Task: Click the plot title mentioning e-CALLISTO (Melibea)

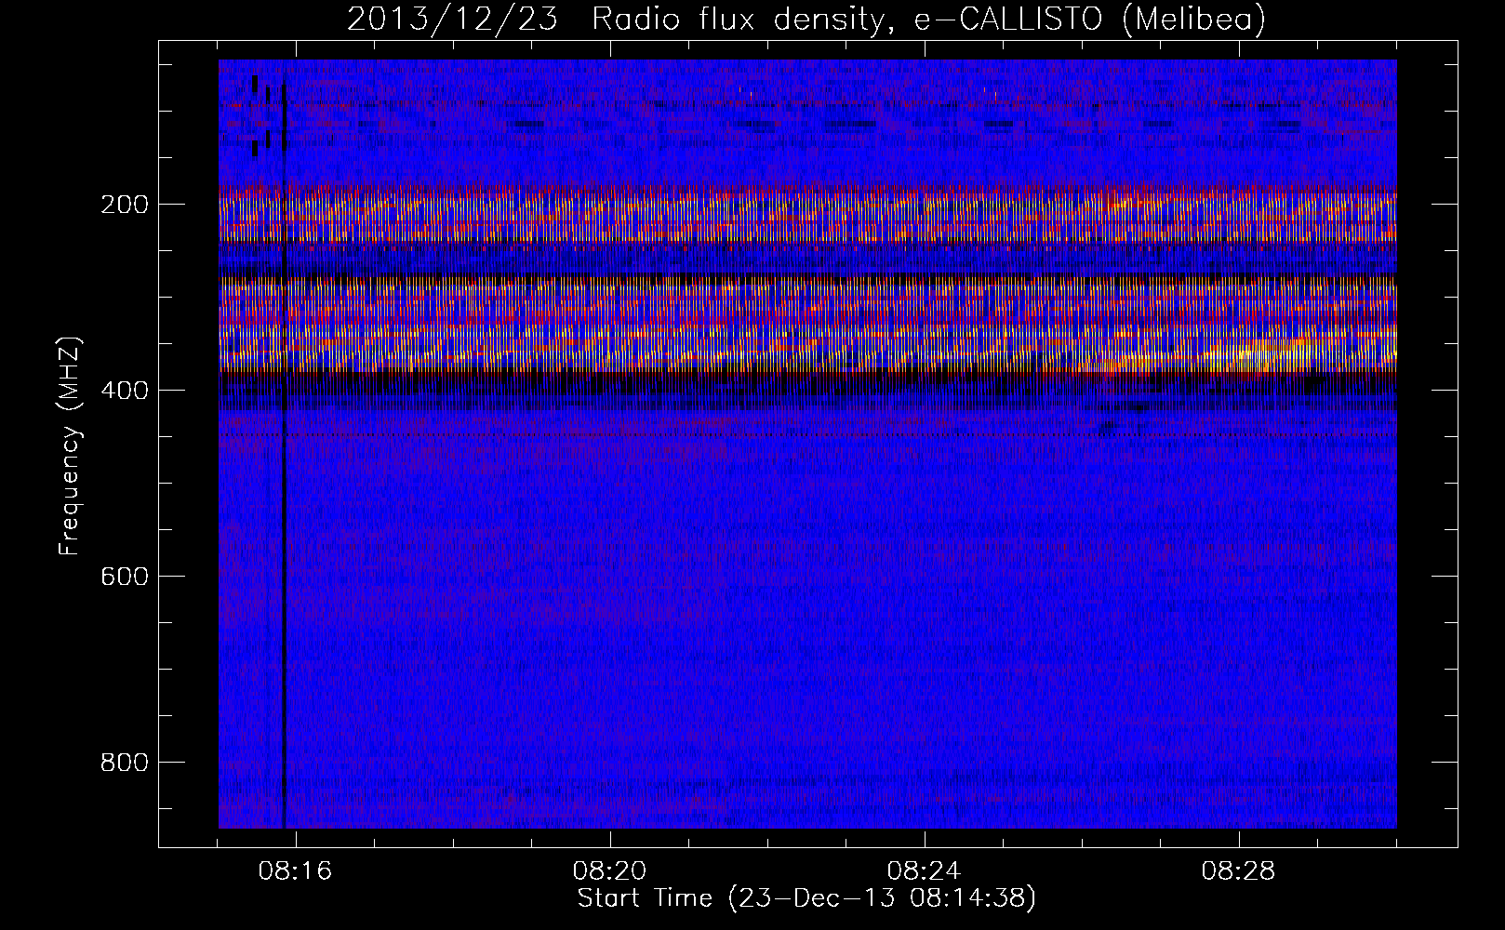Action: tap(806, 19)
